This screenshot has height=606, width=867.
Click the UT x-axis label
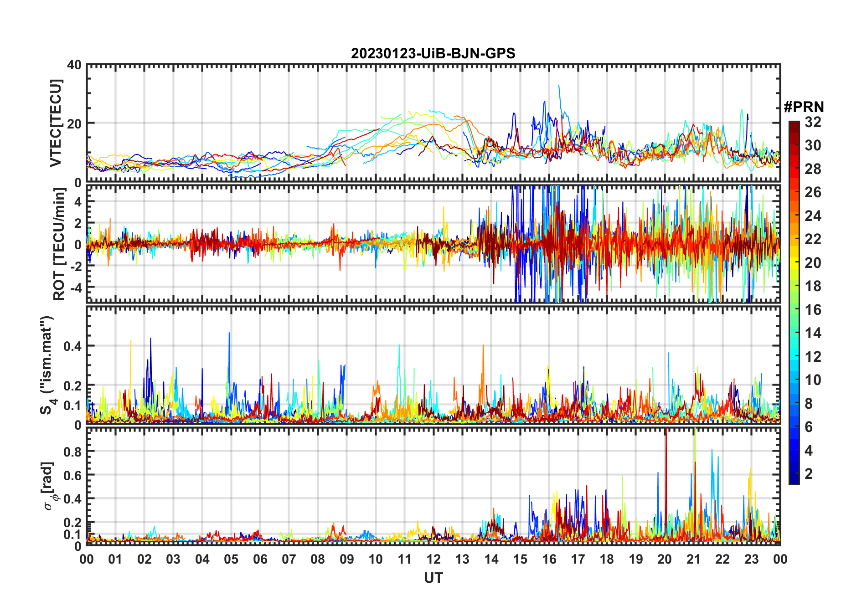coord(433,578)
